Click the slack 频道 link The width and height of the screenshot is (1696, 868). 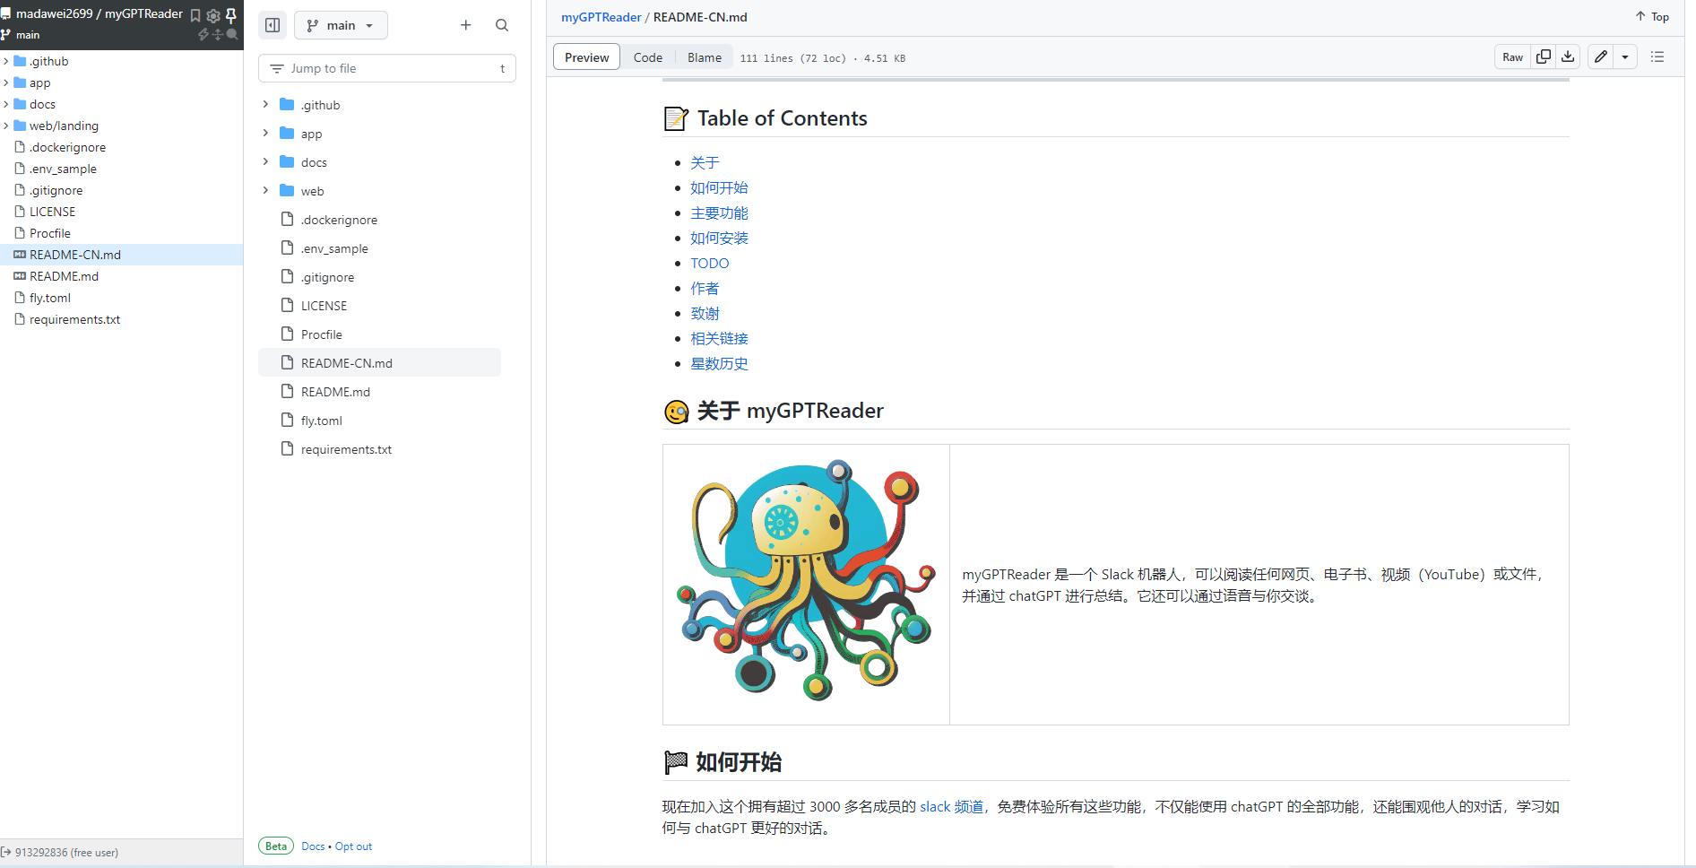click(952, 806)
